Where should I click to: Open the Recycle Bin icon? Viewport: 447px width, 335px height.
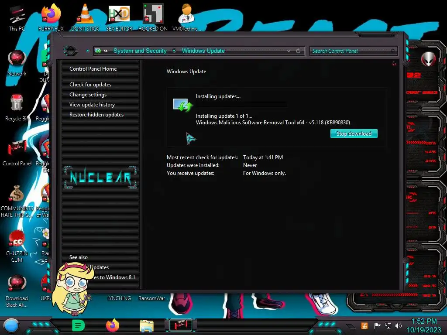pos(17,108)
